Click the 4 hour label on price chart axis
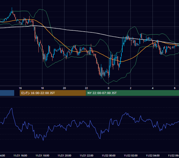 (153, 88)
